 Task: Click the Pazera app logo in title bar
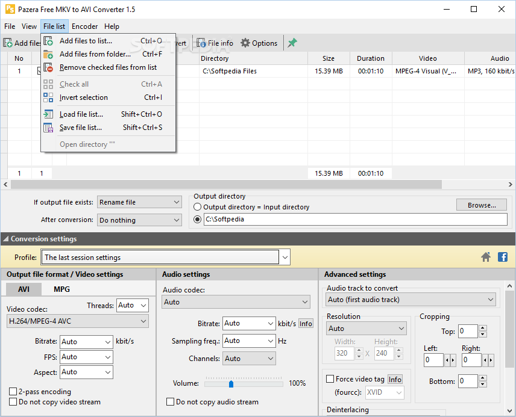point(10,9)
